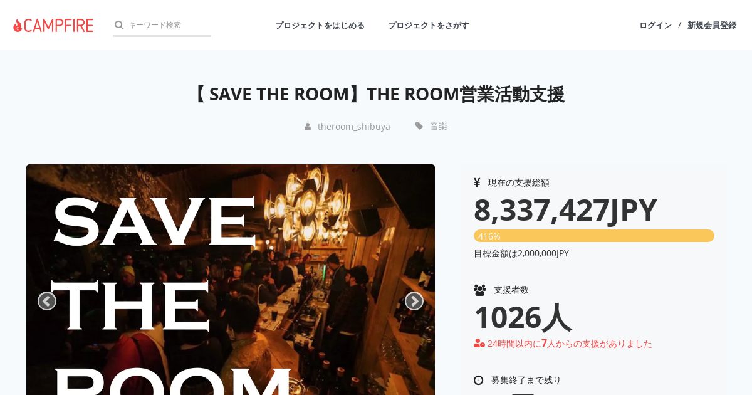752x395 pixels.
Task: Click the SAVE THE ROOM project image
Action: (x=231, y=280)
